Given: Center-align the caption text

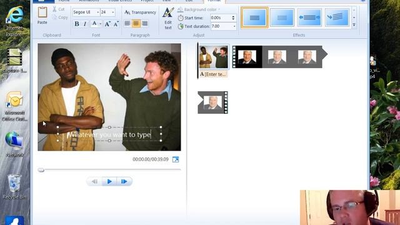Looking at the screenshot, I should pyautogui.click(x=136, y=24).
